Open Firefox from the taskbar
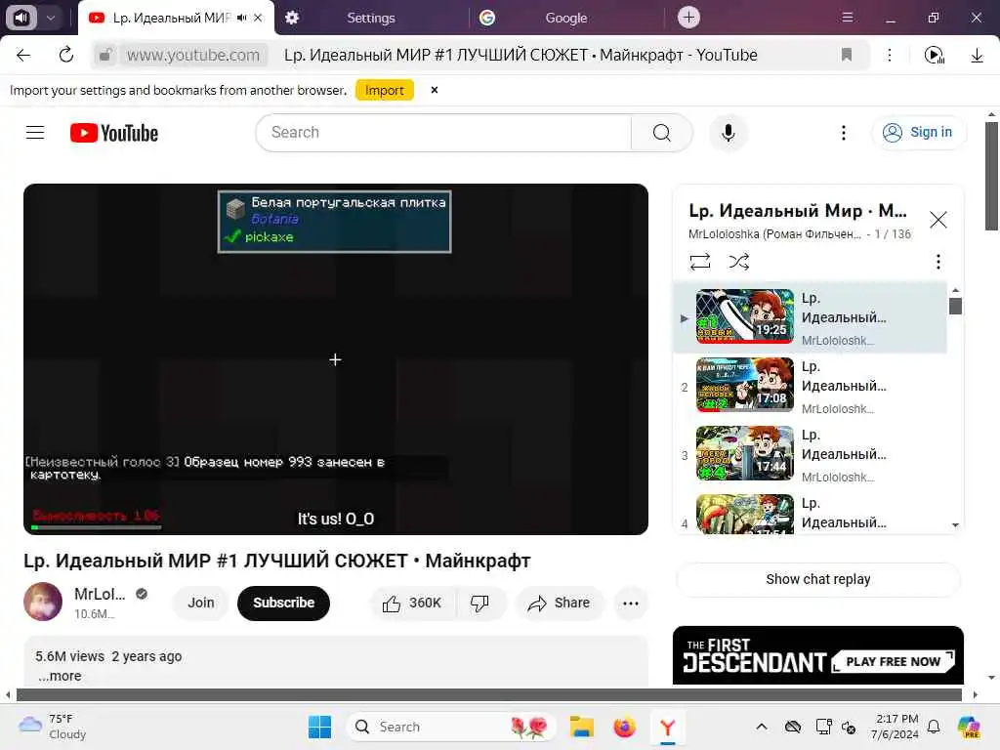1000x750 pixels. click(x=624, y=727)
